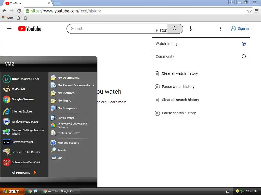Open Chrome main menu icon
This screenshot has width=261, height=195.
coord(257,11)
